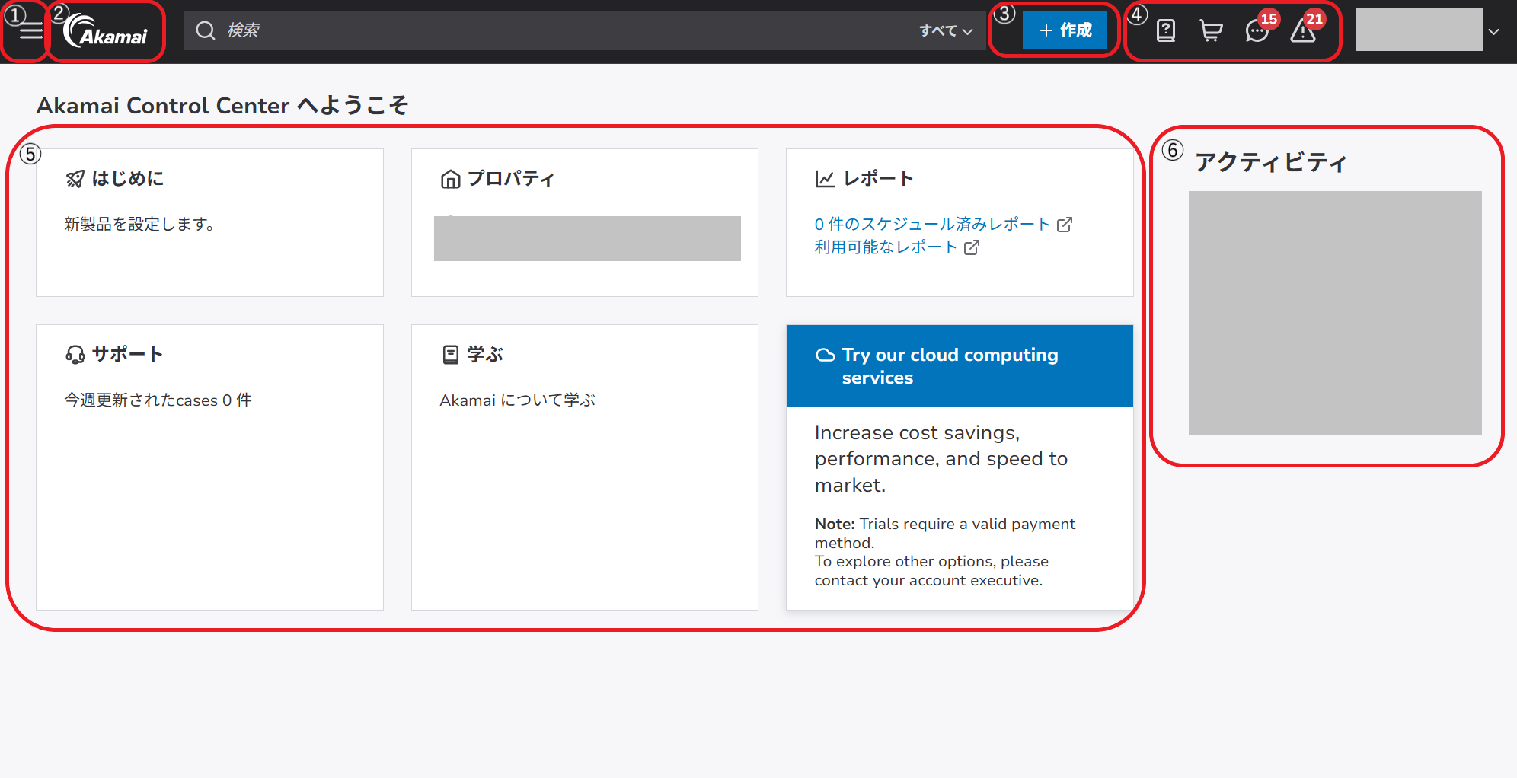Open the プロパティ card heading
The width and height of the screenshot is (1517, 778).
(510, 178)
